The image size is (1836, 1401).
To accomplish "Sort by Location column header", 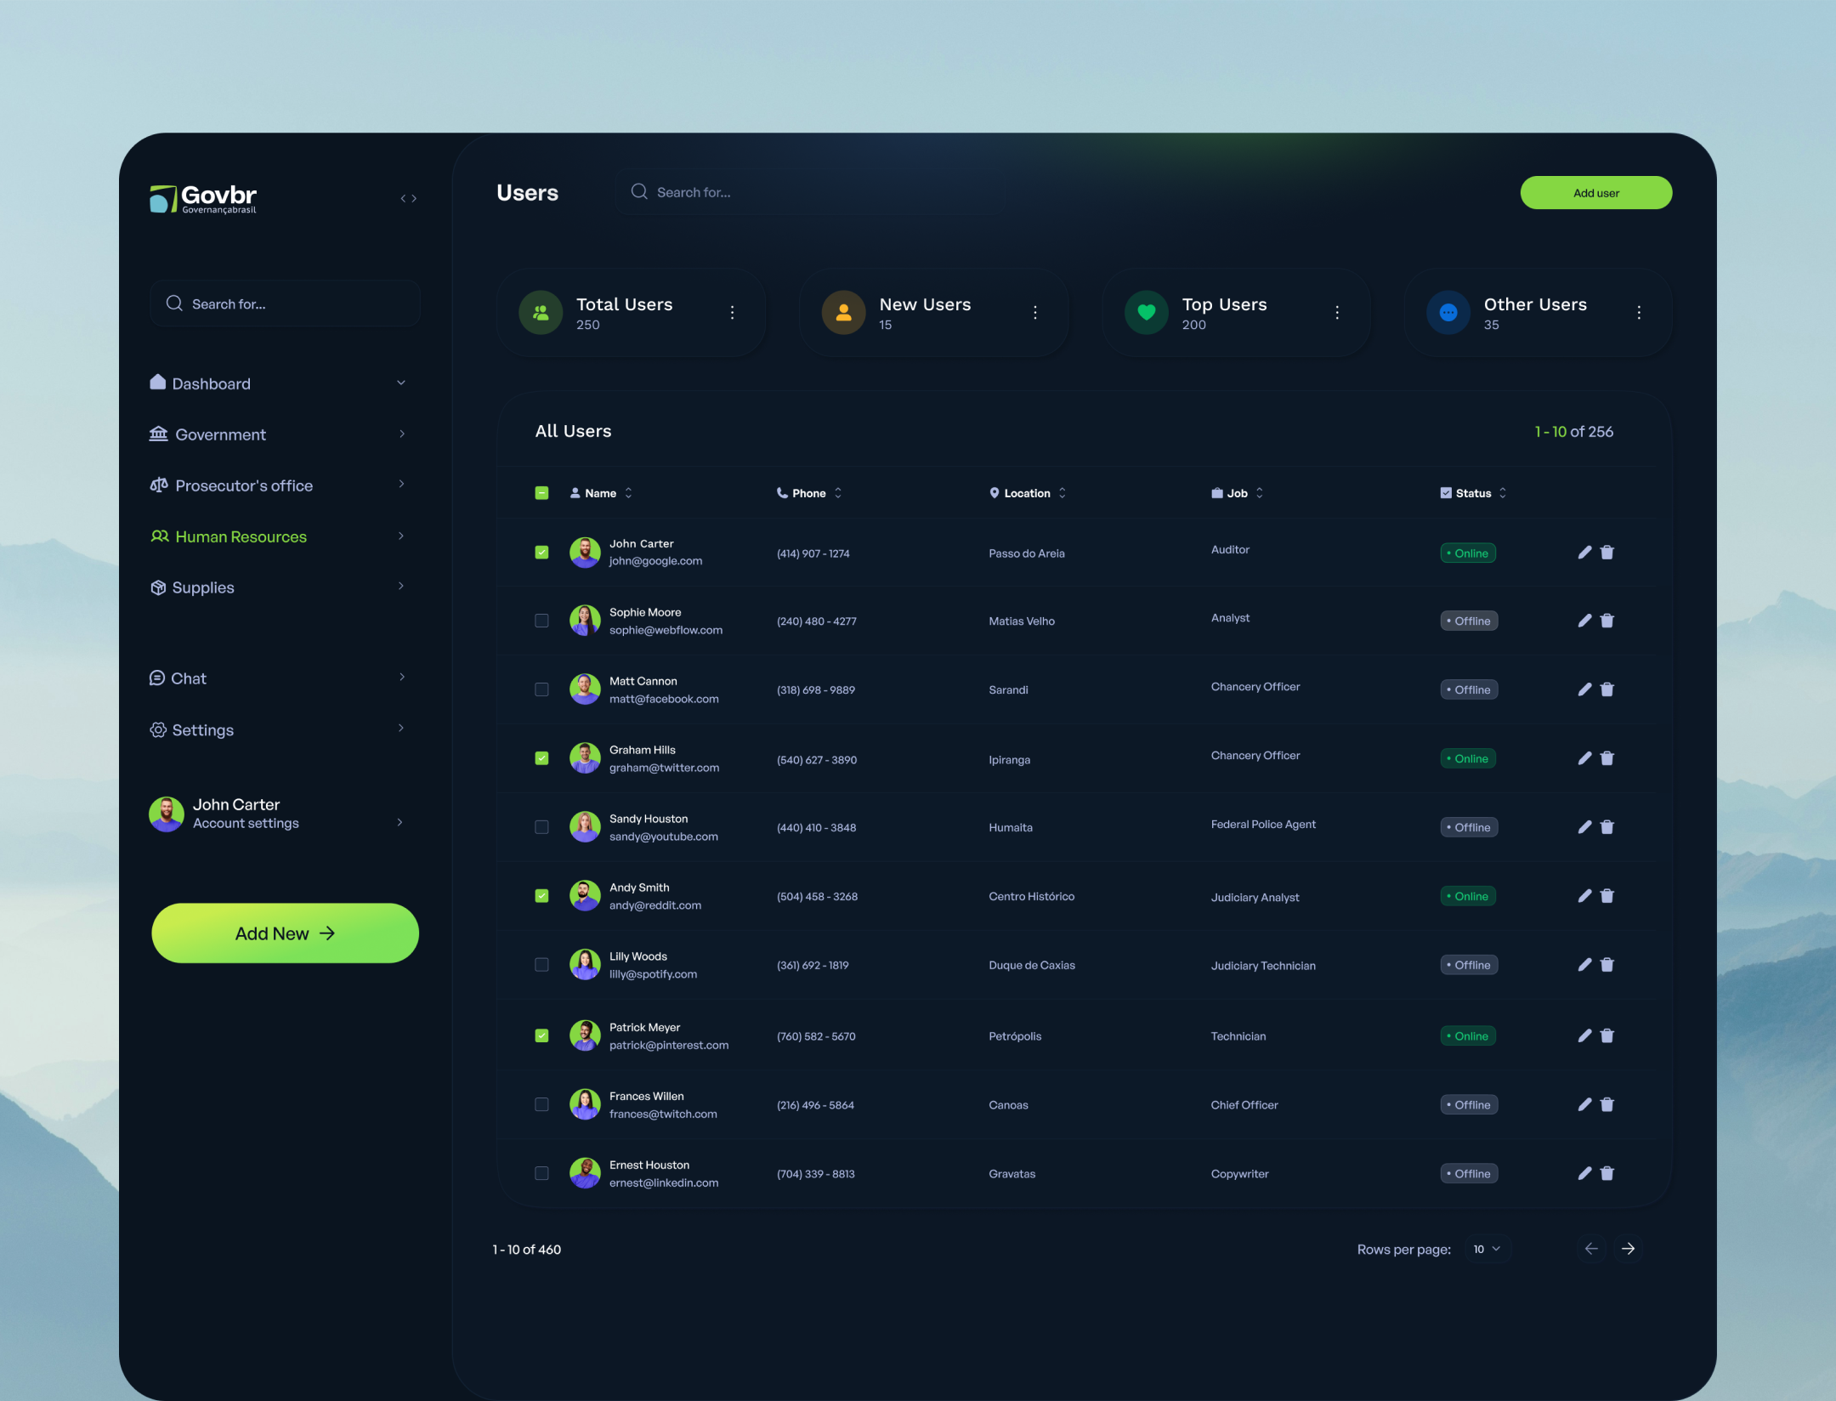I will (1028, 493).
